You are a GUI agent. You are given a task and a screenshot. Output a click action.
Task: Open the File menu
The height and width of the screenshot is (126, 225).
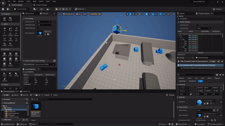point(9,1)
